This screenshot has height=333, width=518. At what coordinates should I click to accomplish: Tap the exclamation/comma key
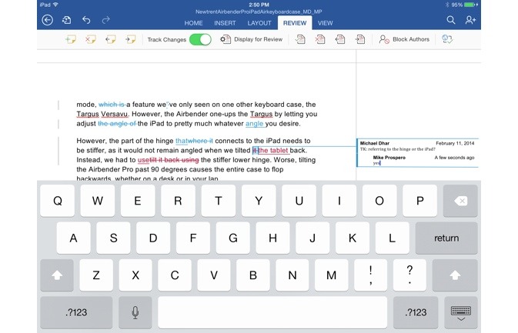[x=371, y=275]
